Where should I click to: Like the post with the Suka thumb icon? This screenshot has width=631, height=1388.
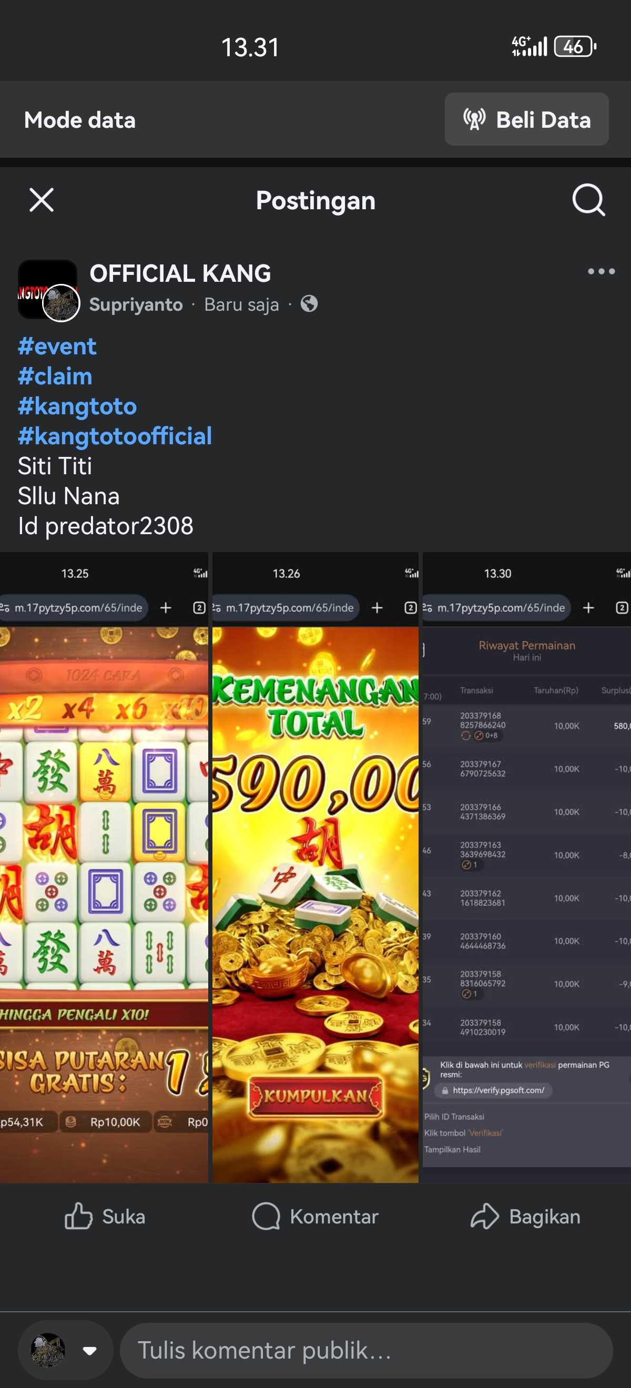(x=105, y=1217)
